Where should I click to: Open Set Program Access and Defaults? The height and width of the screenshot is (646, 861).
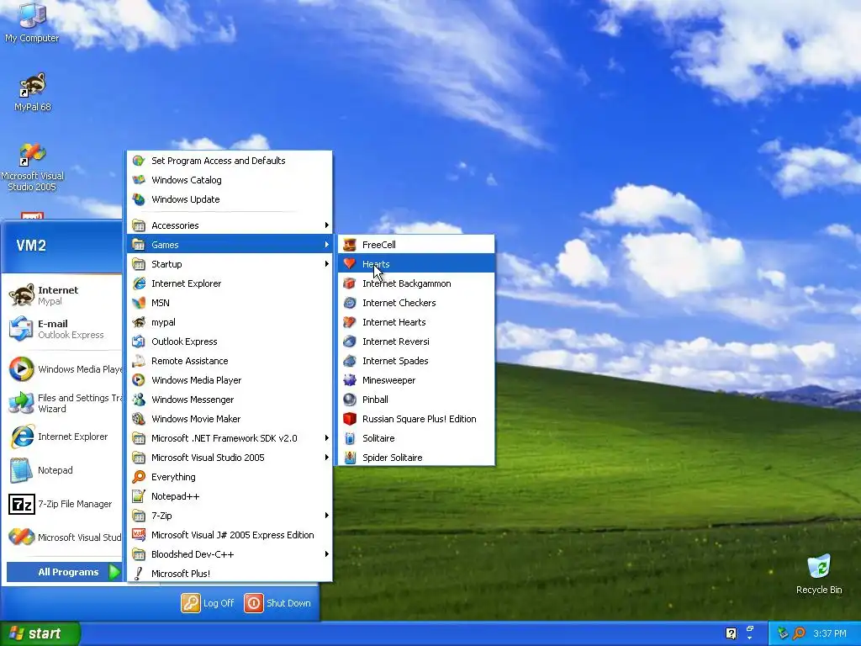230,161
